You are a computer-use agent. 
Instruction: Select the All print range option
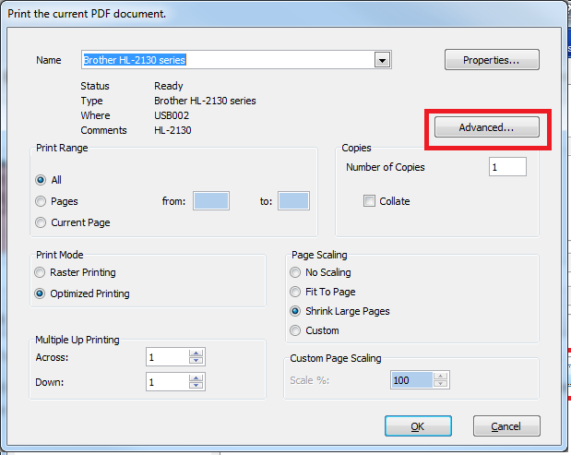[41, 180]
